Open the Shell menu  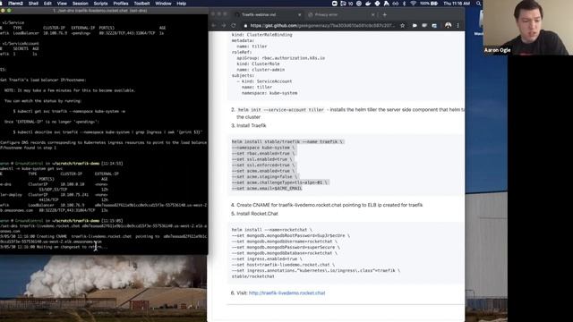click(x=33, y=4)
